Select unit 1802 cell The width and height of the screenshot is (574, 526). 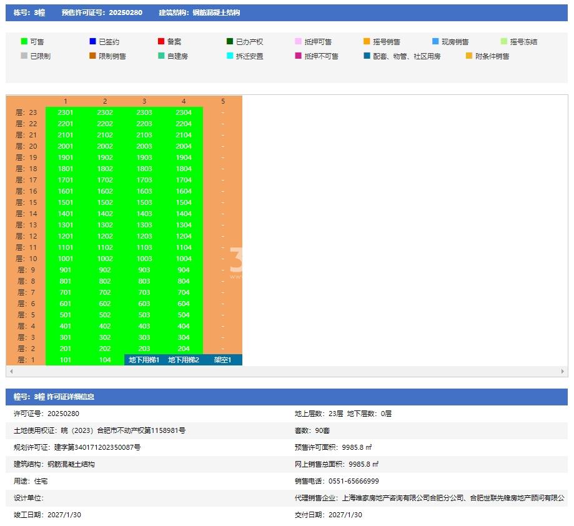(x=105, y=169)
